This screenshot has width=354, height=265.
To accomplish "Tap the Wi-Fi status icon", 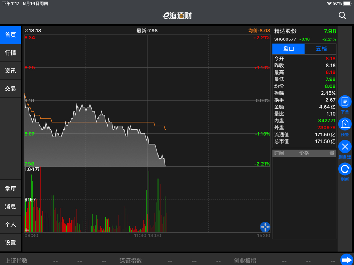I will pos(329,3).
